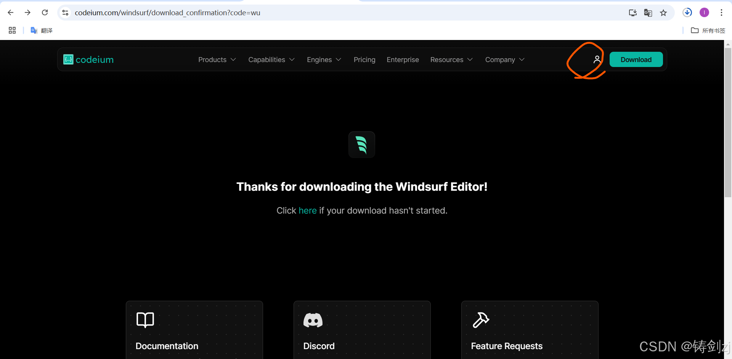Click the page vertical scrollbar thumb
732x359 pixels.
[728, 122]
